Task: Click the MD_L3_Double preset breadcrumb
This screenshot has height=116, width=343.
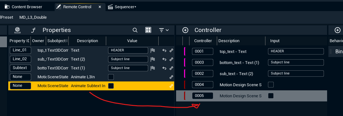Action: [33, 17]
